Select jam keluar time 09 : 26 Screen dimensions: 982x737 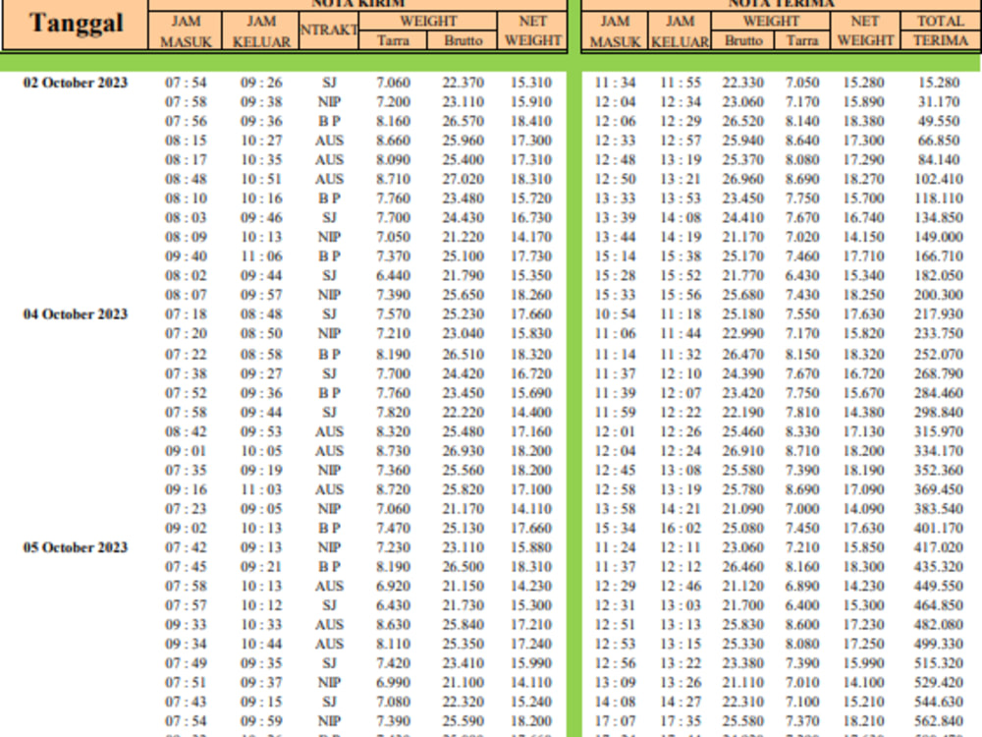point(262,83)
